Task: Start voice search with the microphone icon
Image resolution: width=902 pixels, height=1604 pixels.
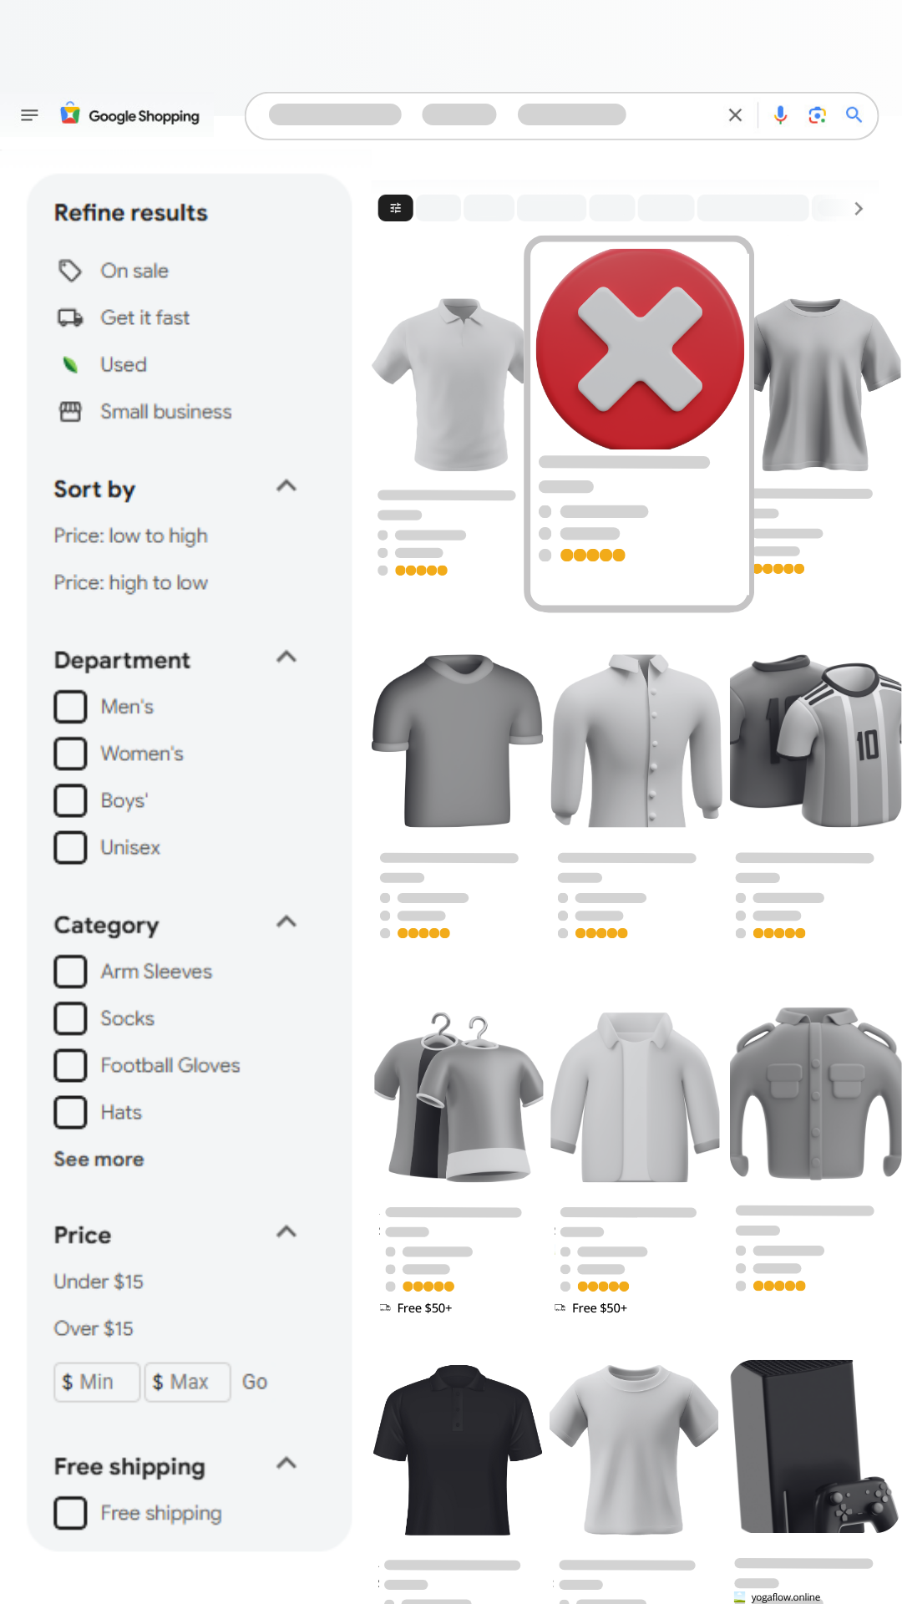Action: [780, 115]
